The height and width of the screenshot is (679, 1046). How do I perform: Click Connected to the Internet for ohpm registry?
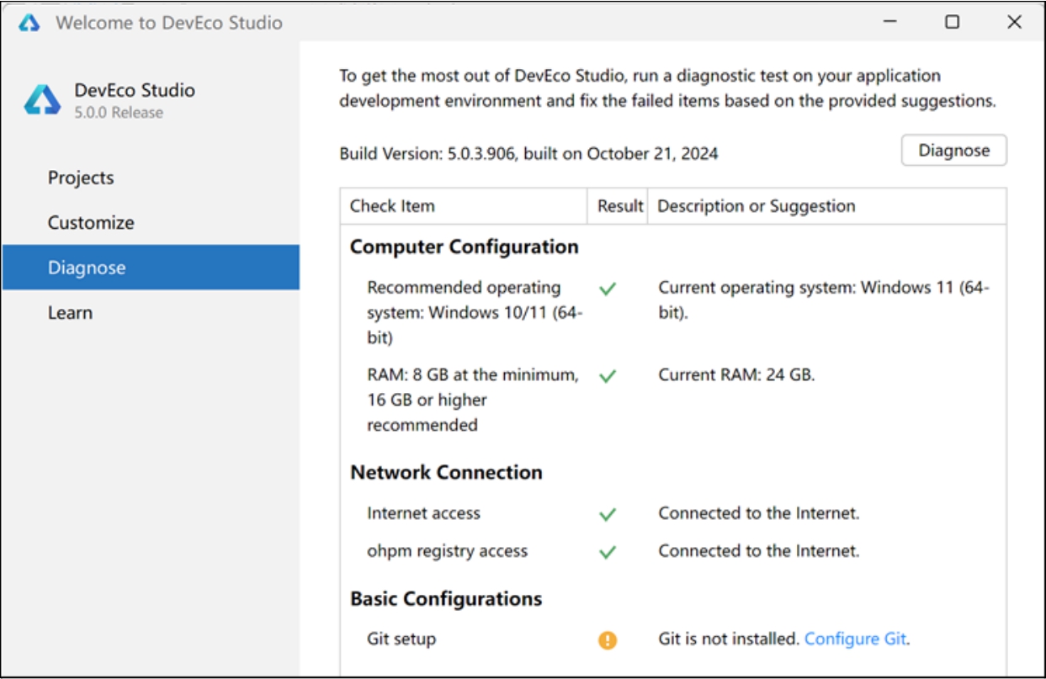[759, 551]
